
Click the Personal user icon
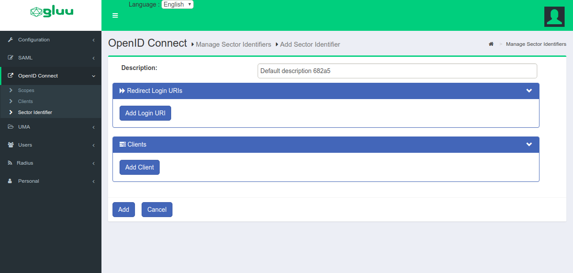click(11, 181)
